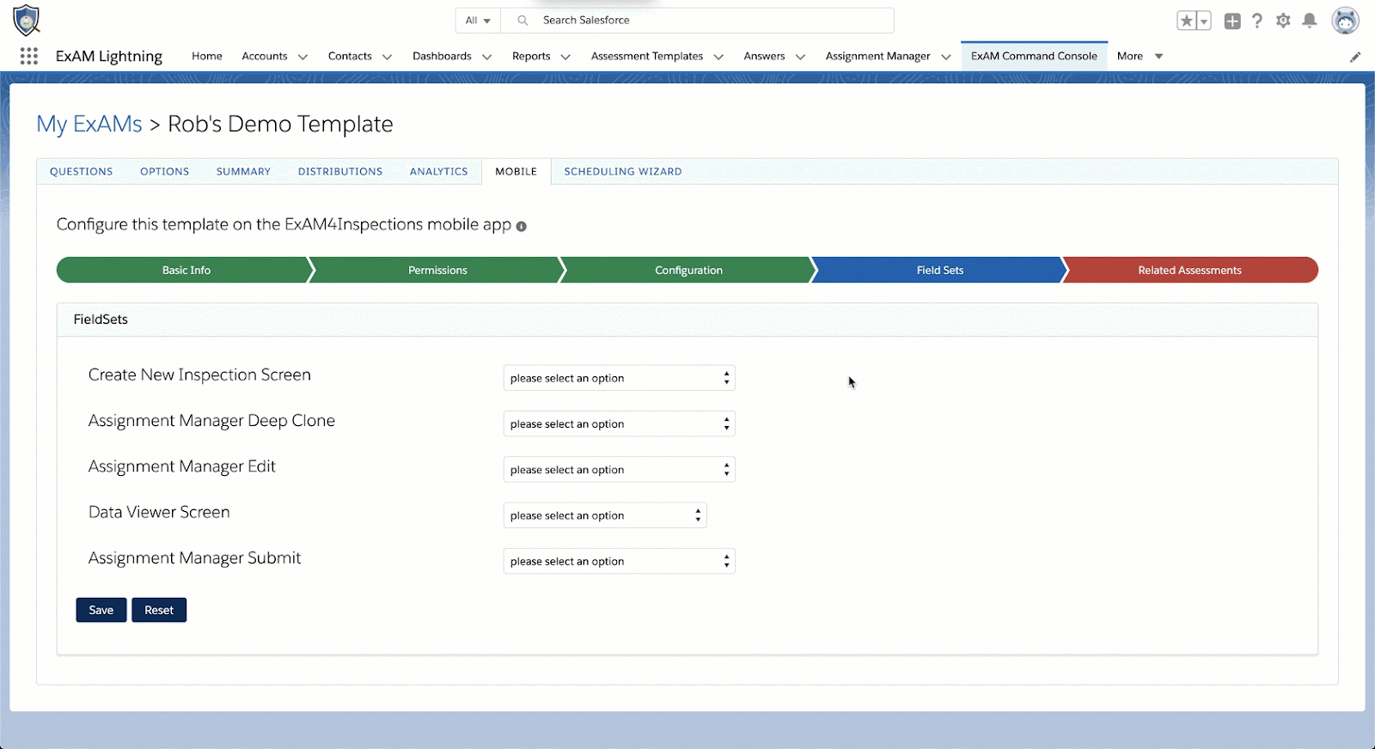
Task: Select the Field Sets step
Action: (x=940, y=270)
